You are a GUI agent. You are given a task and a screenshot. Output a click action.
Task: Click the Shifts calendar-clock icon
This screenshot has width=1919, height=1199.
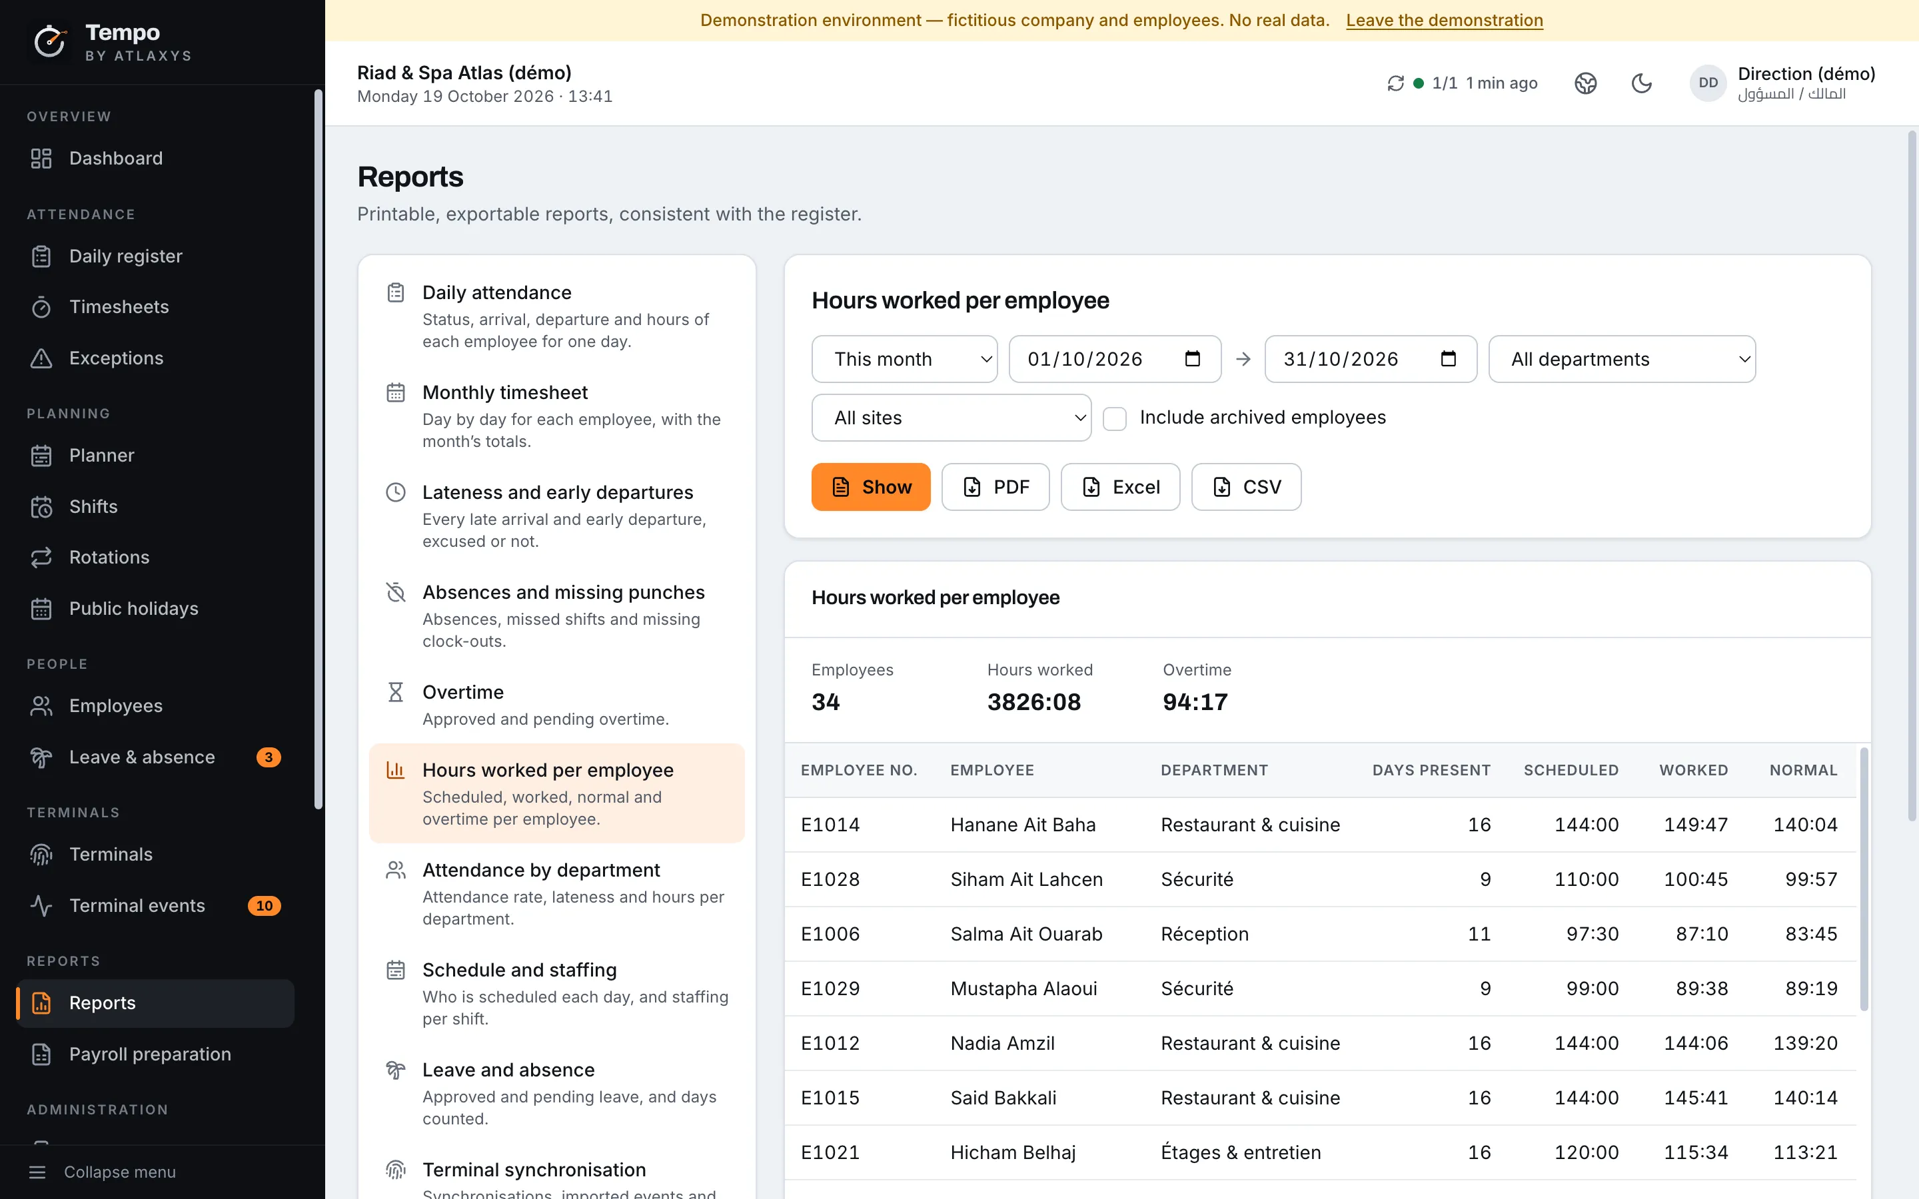click(41, 507)
